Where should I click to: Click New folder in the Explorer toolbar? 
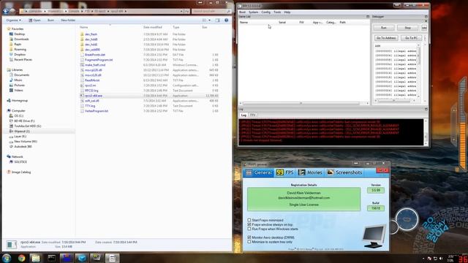click(x=68, y=20)
